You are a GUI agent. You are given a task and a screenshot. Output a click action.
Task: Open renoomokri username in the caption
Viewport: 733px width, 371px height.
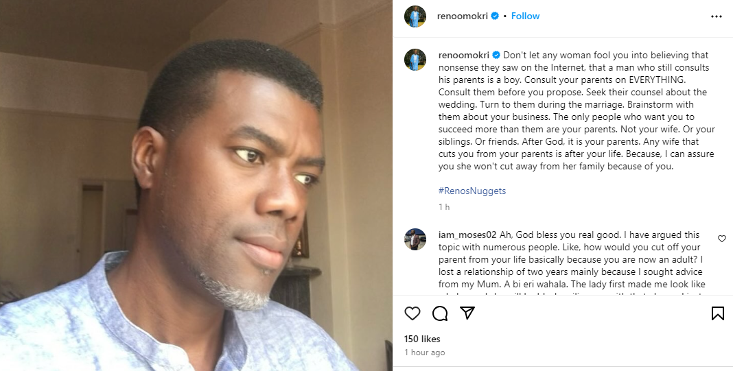tap(463, 55)
